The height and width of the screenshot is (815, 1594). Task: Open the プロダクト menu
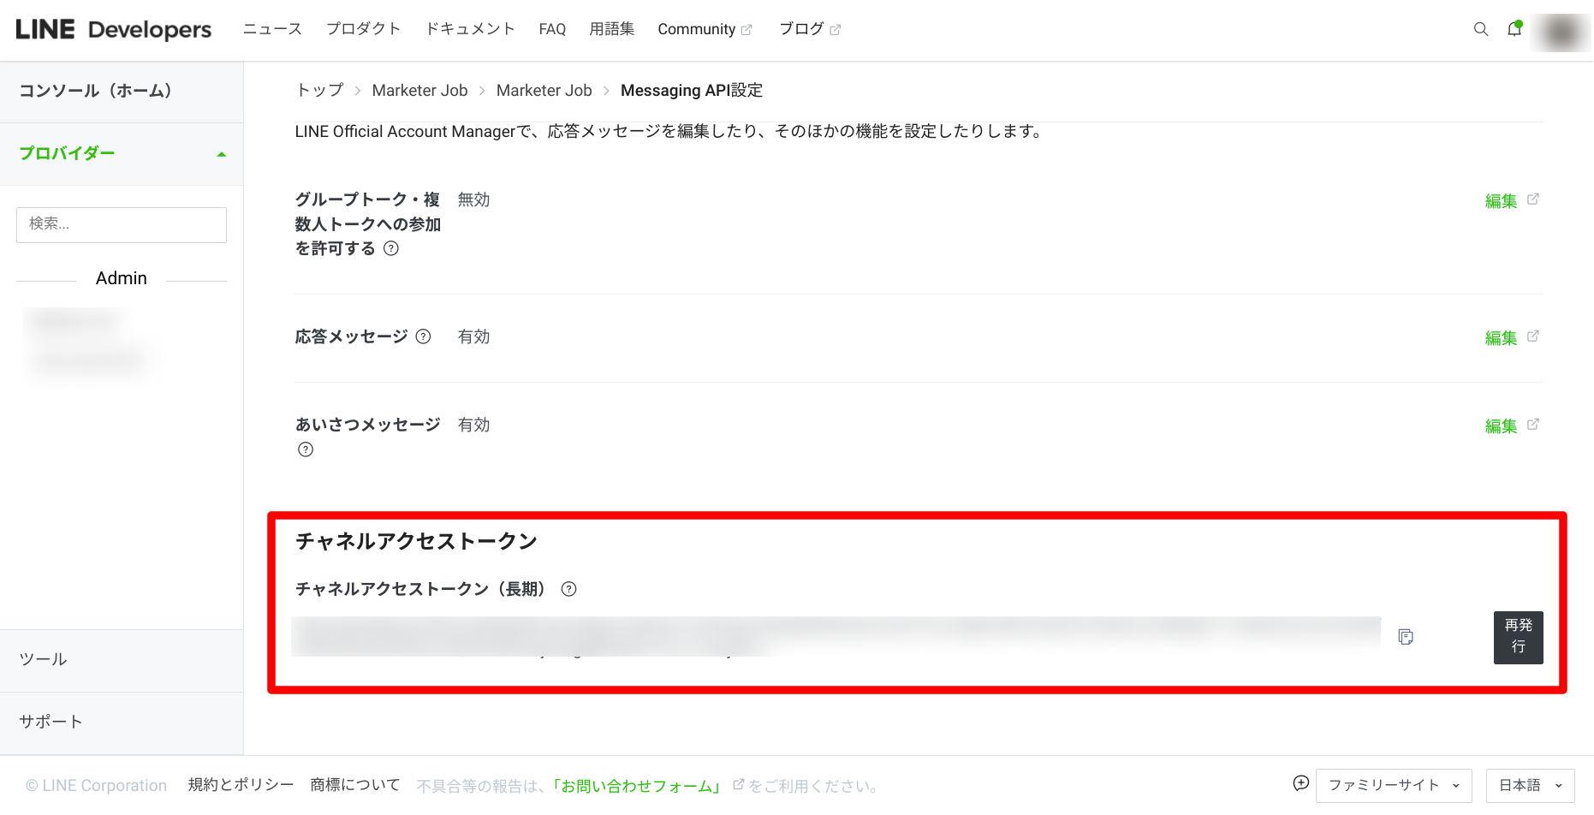tap(363, 29)
